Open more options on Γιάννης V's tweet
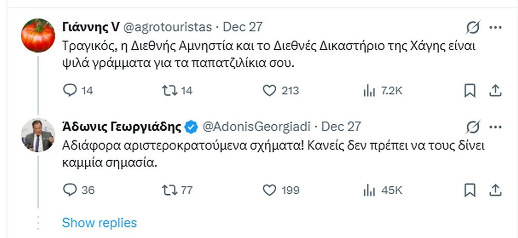The image size is (518, 238). pyautogui.click(x=495, y=27)
